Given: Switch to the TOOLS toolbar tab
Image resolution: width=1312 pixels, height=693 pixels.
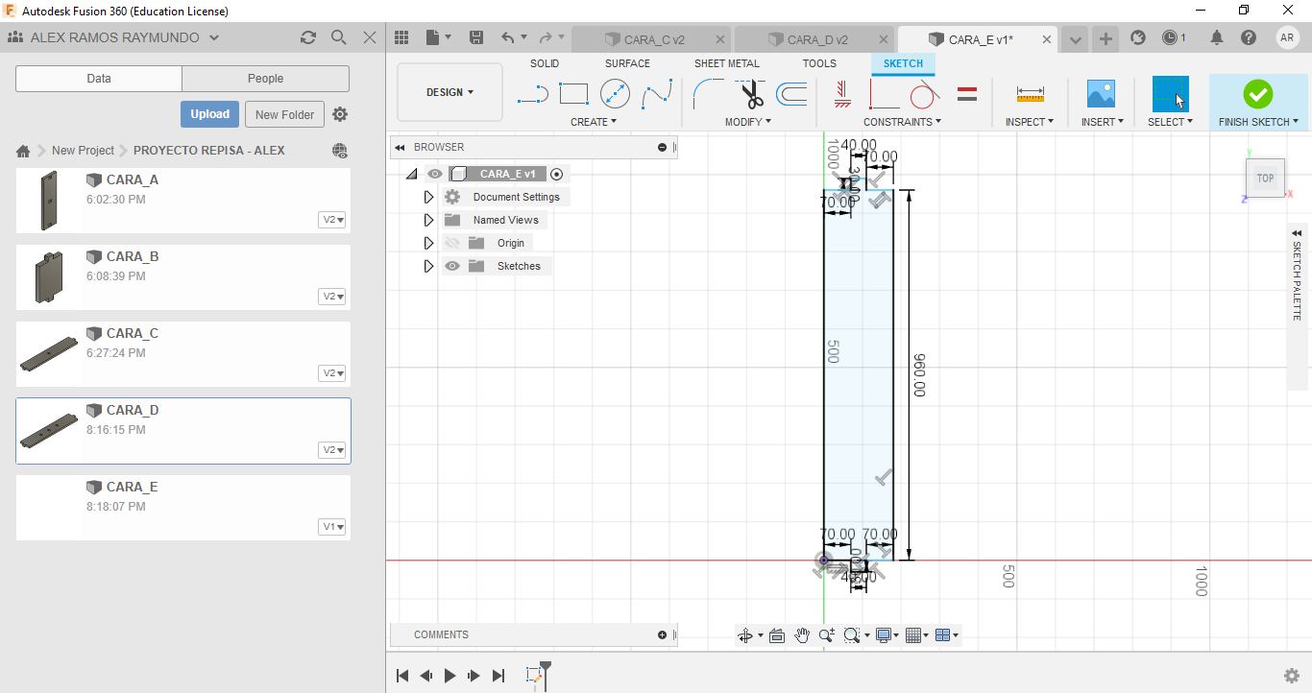Looking at the screenshot, I should point(819,63).
